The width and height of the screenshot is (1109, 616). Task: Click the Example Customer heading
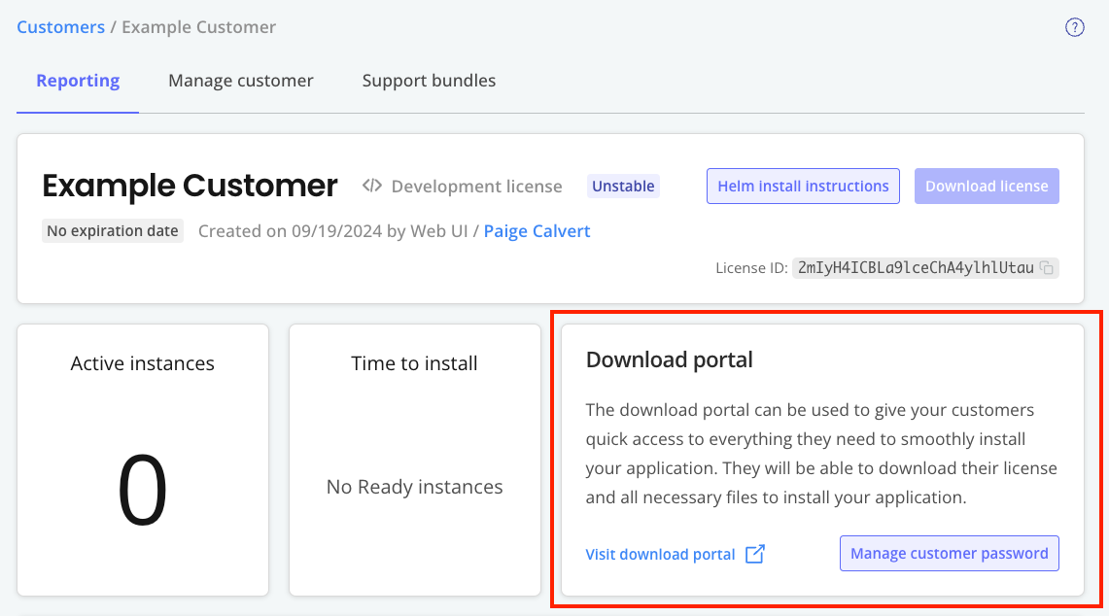(190, 186)
